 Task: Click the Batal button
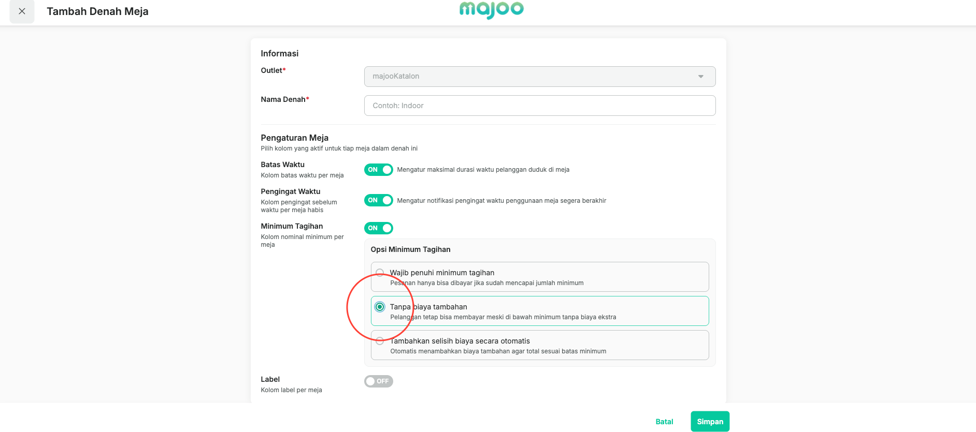point(664,422)
